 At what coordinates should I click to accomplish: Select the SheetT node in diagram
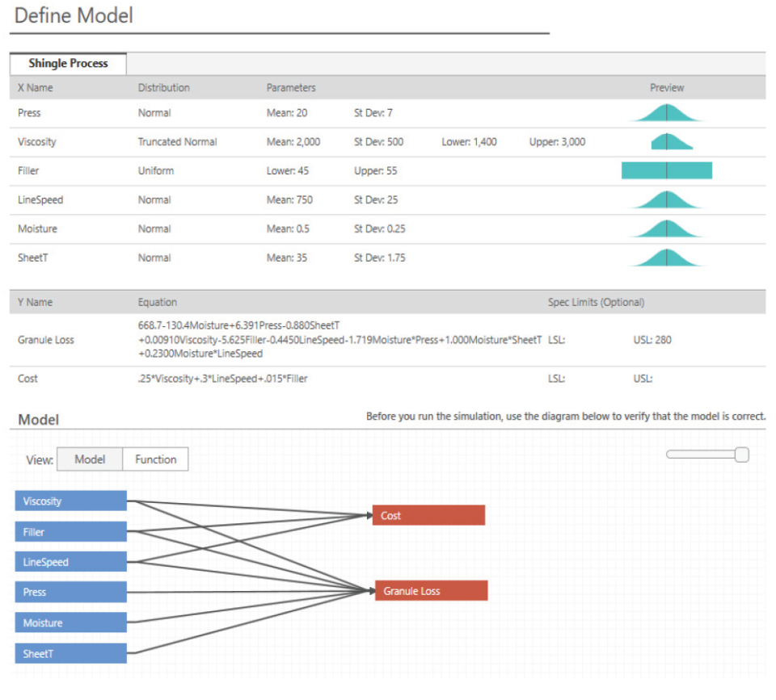(x=70, y=652)
